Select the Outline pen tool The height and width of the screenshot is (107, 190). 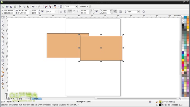click(x=3, y=80)
